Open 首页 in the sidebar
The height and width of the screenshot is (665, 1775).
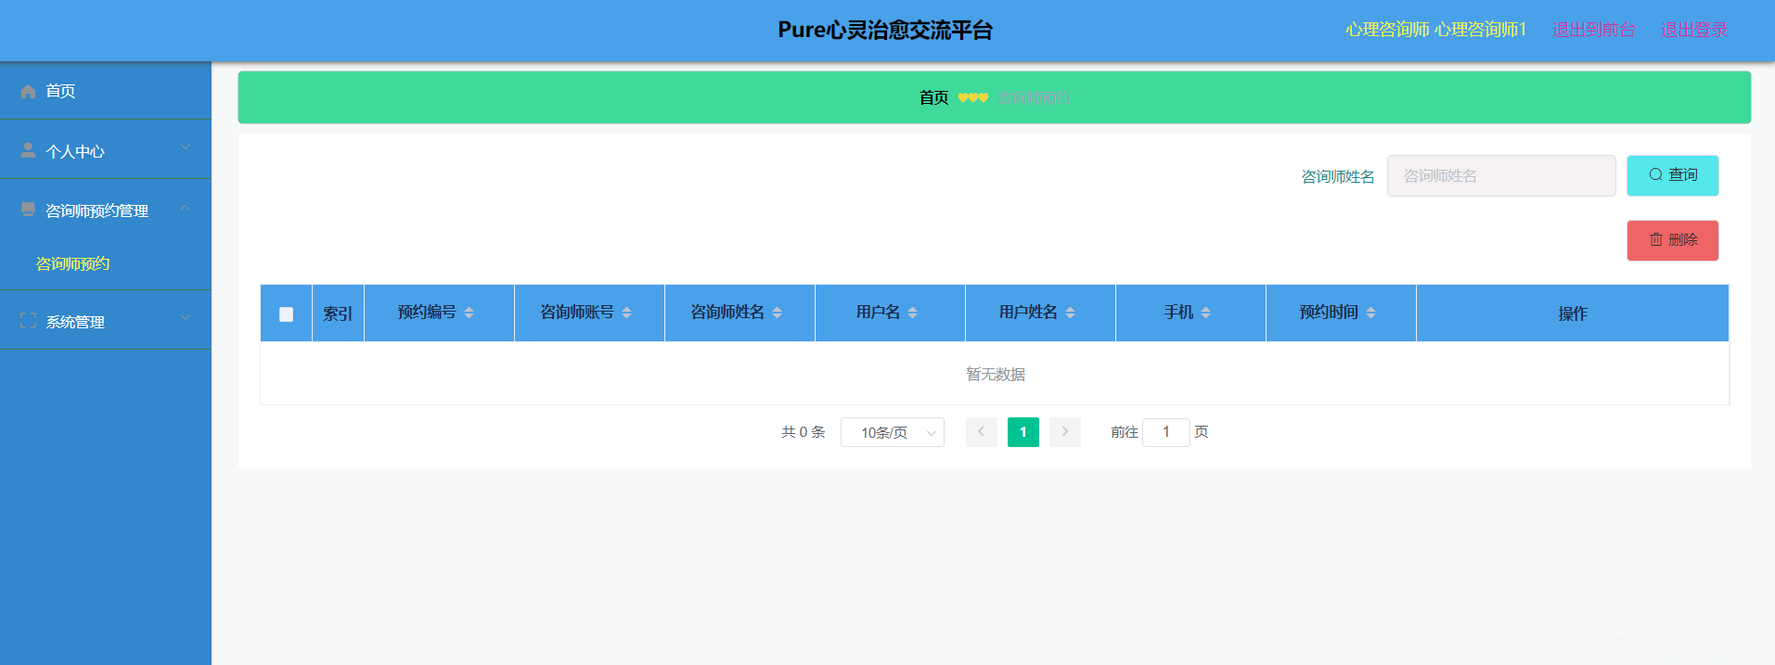click(106, 91)
